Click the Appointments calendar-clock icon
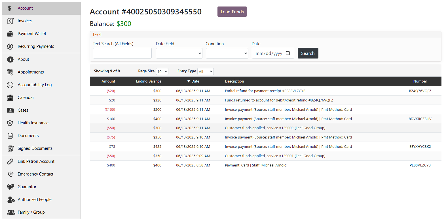This screenshot has width=446, height=223. coord(10,72)
